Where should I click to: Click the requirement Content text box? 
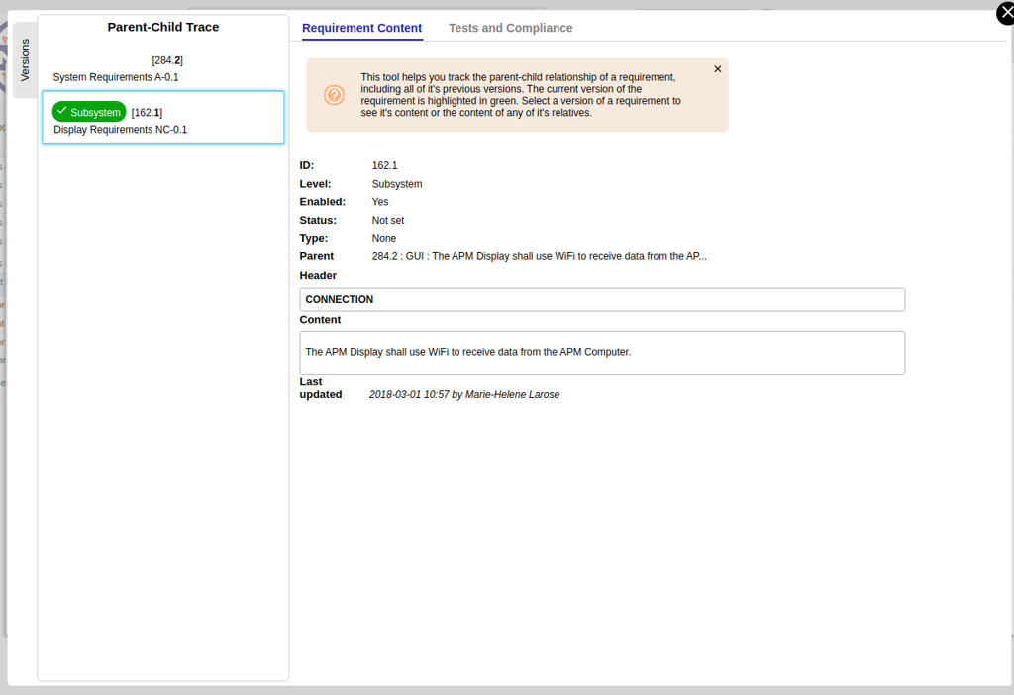point(601,352)
